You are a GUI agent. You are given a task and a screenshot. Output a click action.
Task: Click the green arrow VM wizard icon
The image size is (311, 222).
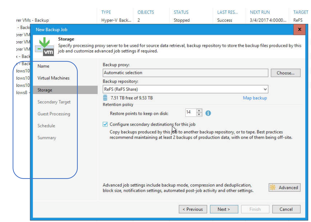44,47
